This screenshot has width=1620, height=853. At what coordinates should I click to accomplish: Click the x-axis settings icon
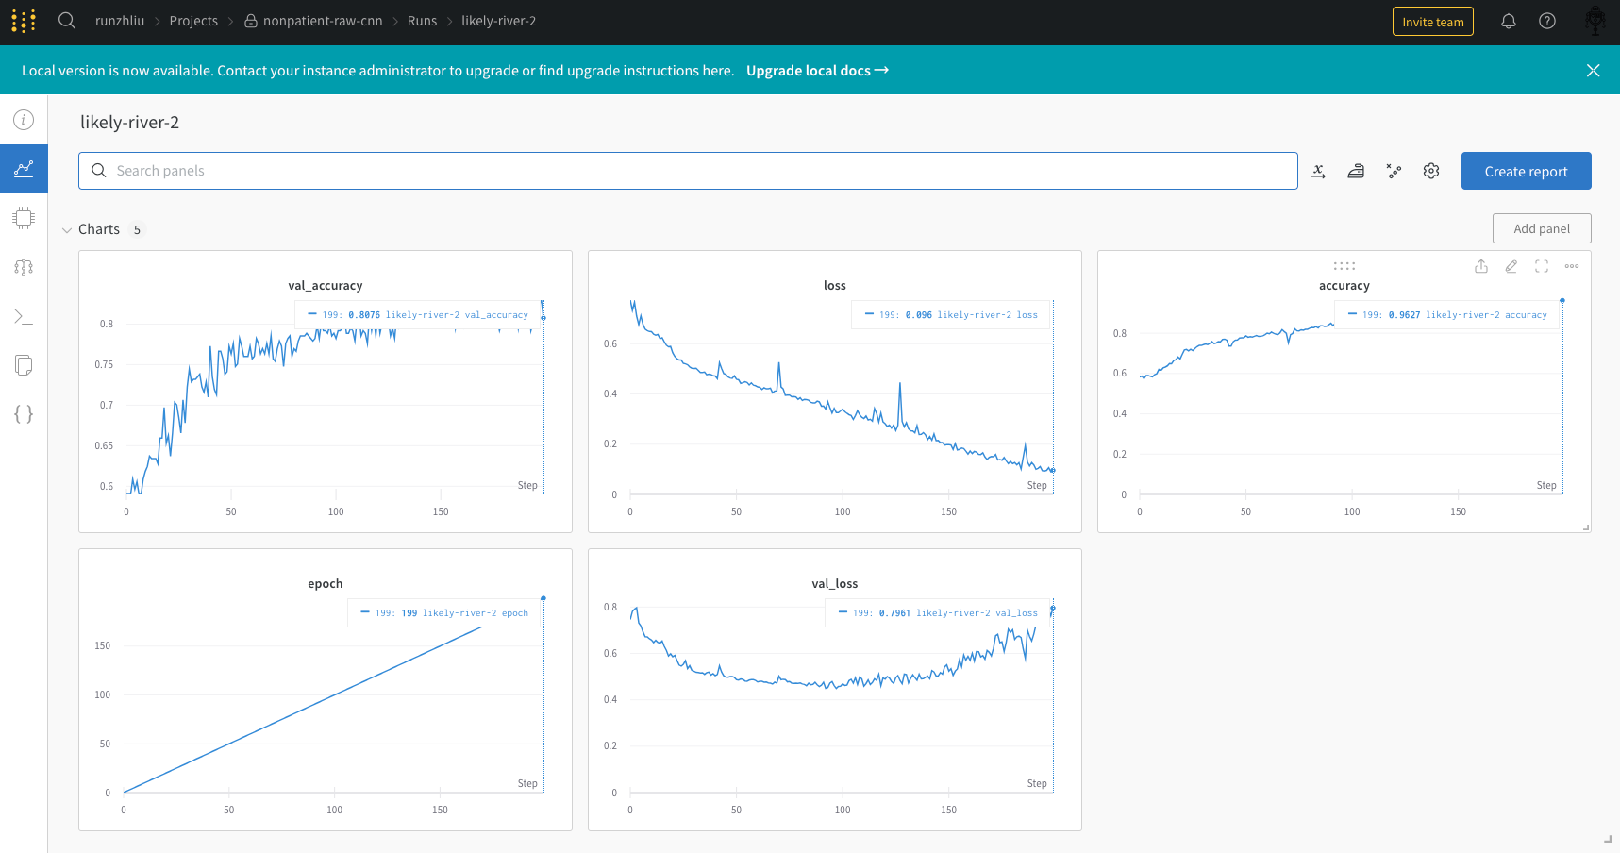pos(1318,171)
